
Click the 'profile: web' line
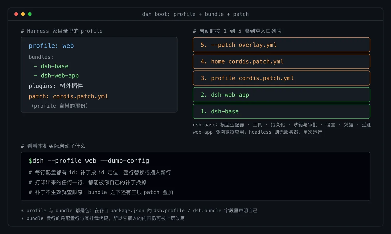51,46
